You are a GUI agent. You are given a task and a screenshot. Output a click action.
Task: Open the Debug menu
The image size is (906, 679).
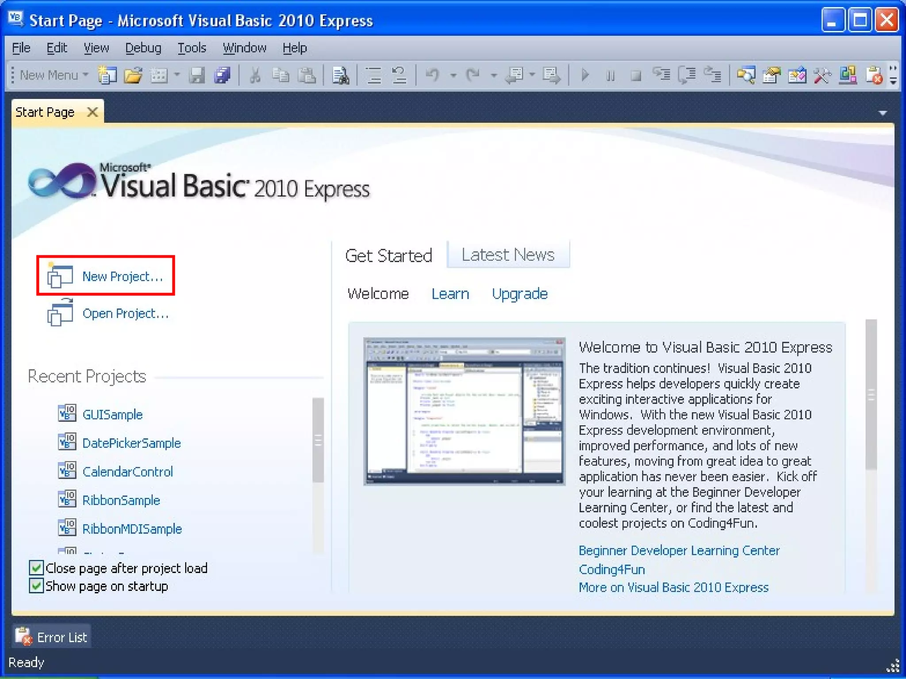click(143, 48)
